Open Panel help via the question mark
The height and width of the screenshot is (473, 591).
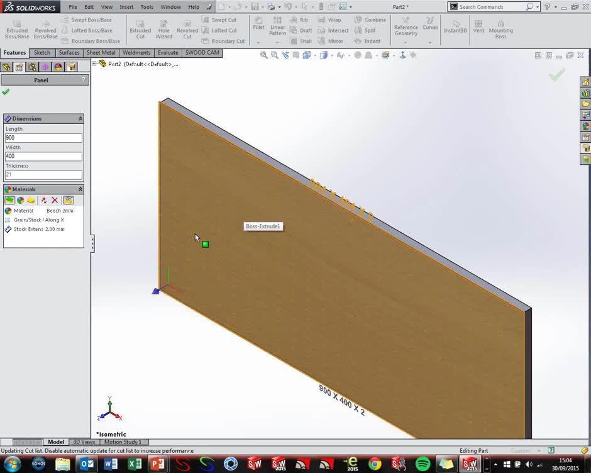click(x=82, y=80)
